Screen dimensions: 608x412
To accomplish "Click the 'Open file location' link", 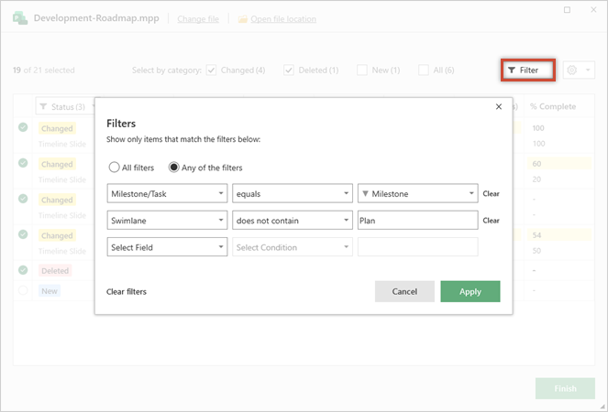I will click(x=276, y=19).
